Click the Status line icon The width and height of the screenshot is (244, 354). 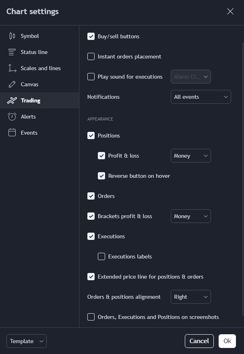tap(12, 52)
